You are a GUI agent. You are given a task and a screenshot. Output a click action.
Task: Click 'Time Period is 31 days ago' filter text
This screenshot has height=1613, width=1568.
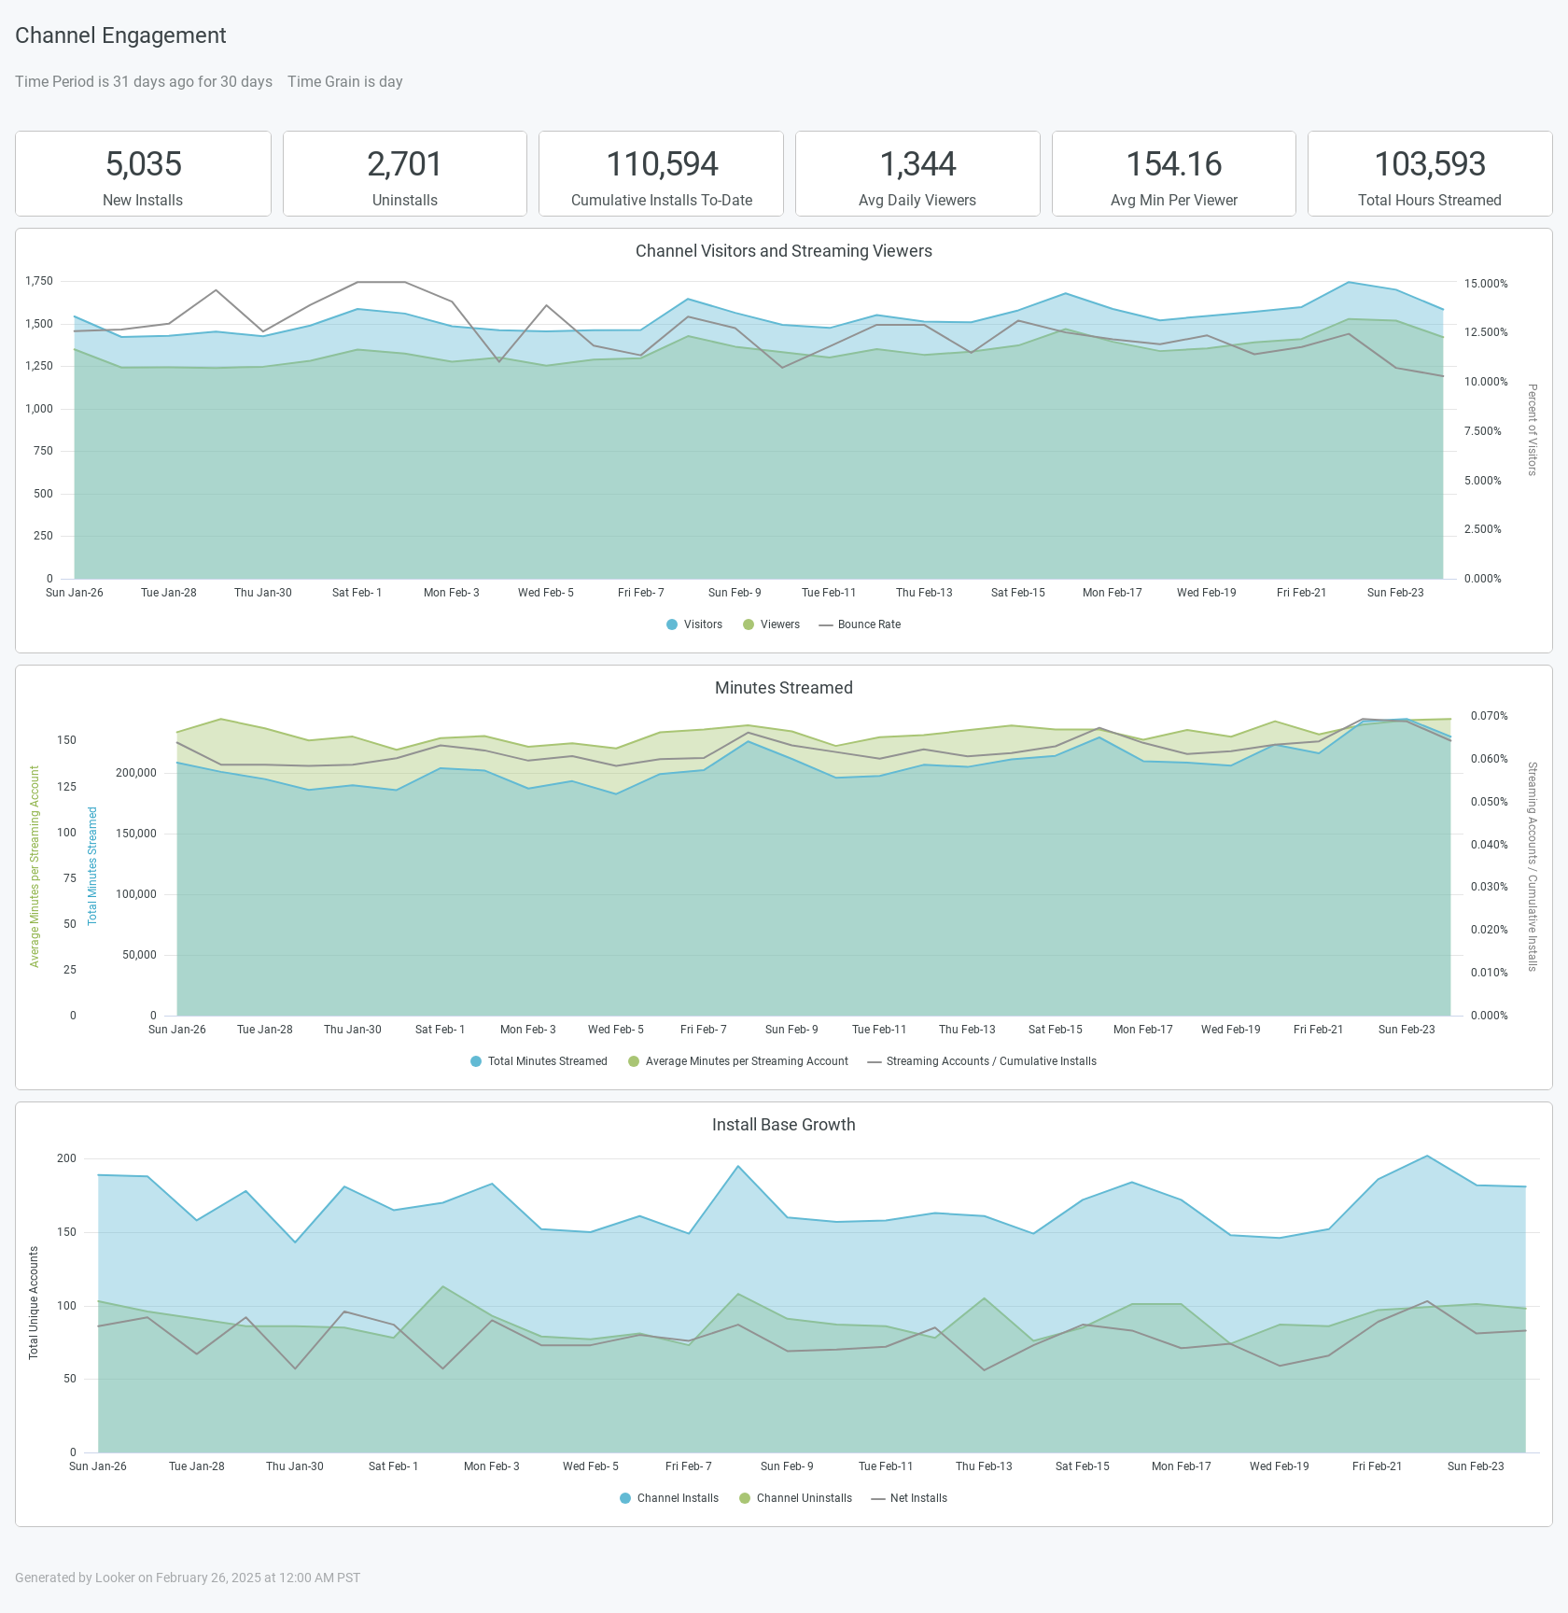click(144, 81)
